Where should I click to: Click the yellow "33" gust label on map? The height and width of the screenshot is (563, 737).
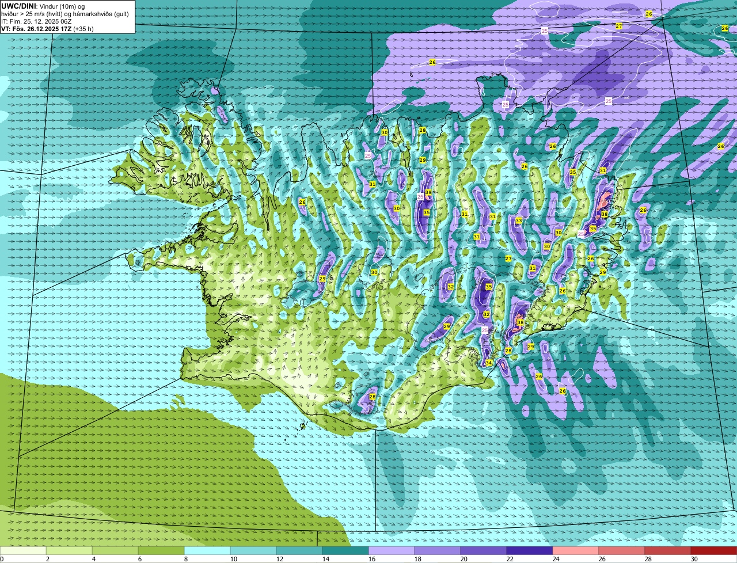(519, 220)
